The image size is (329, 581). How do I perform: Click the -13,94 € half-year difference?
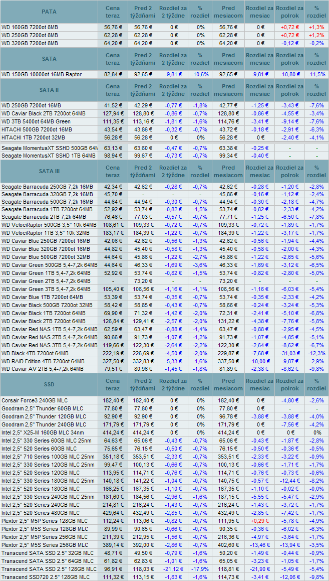point(290,545)
